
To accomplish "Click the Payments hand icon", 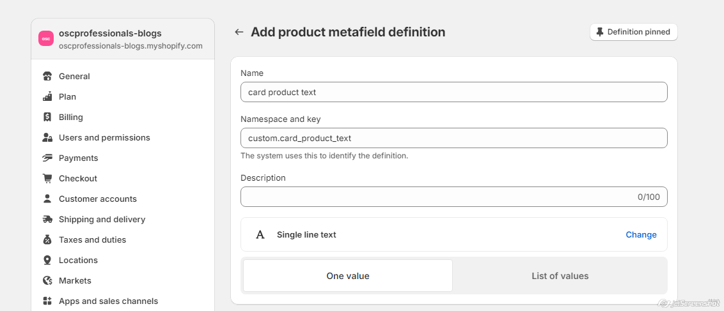I will (47, 158).
